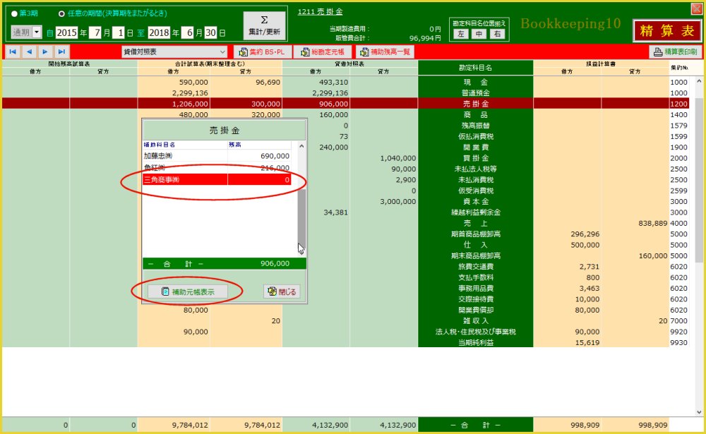
Task: Select the 任意の期間 radio button
Action: pyautogui.click(x=61, y=13)
